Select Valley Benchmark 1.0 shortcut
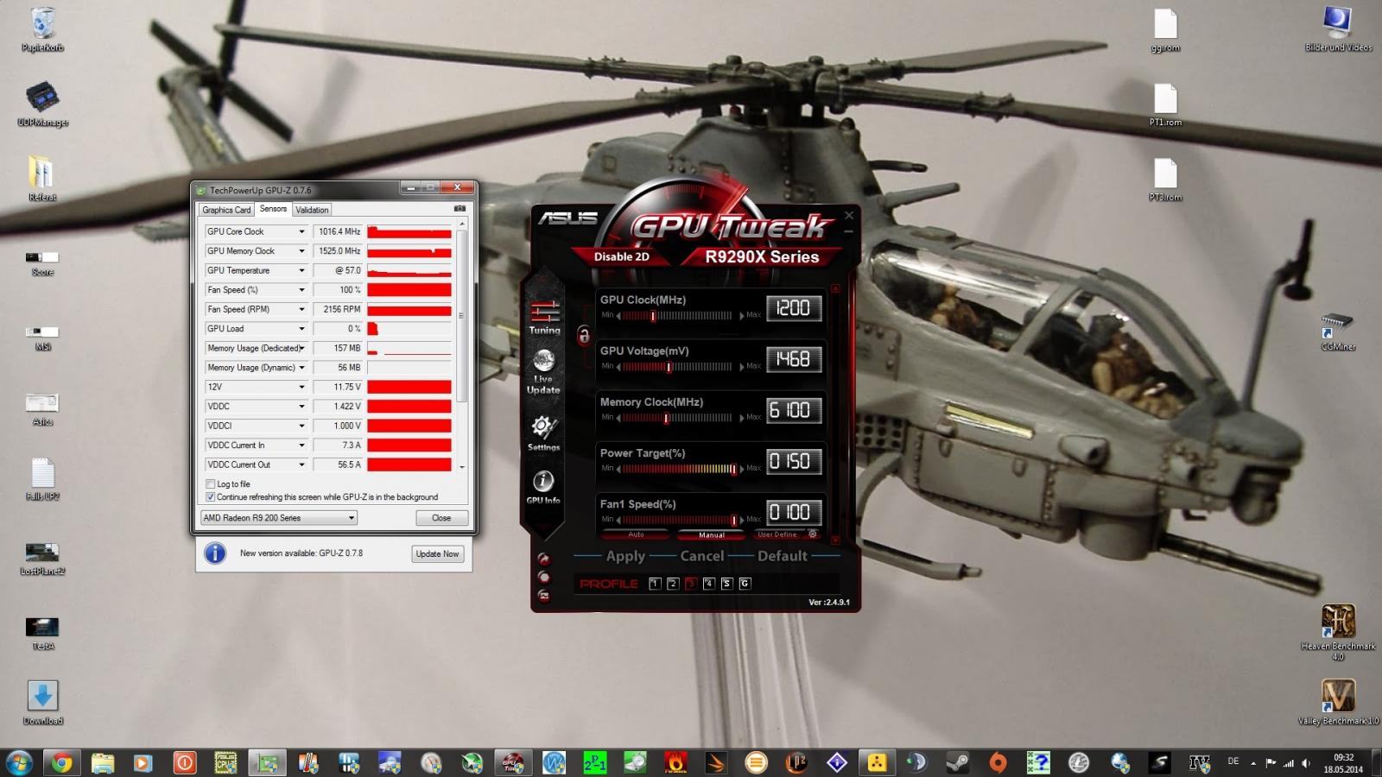The image size is (1382, 777). click(x=1338, y=701)
